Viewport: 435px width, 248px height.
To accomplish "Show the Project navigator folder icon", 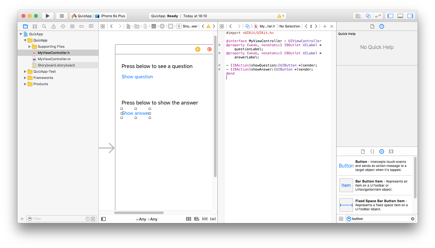I will click(25, 27).
